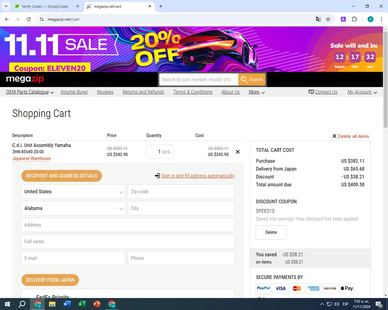Click the Full name field
This screenshot has height=310, width=388.
point(128,242)
